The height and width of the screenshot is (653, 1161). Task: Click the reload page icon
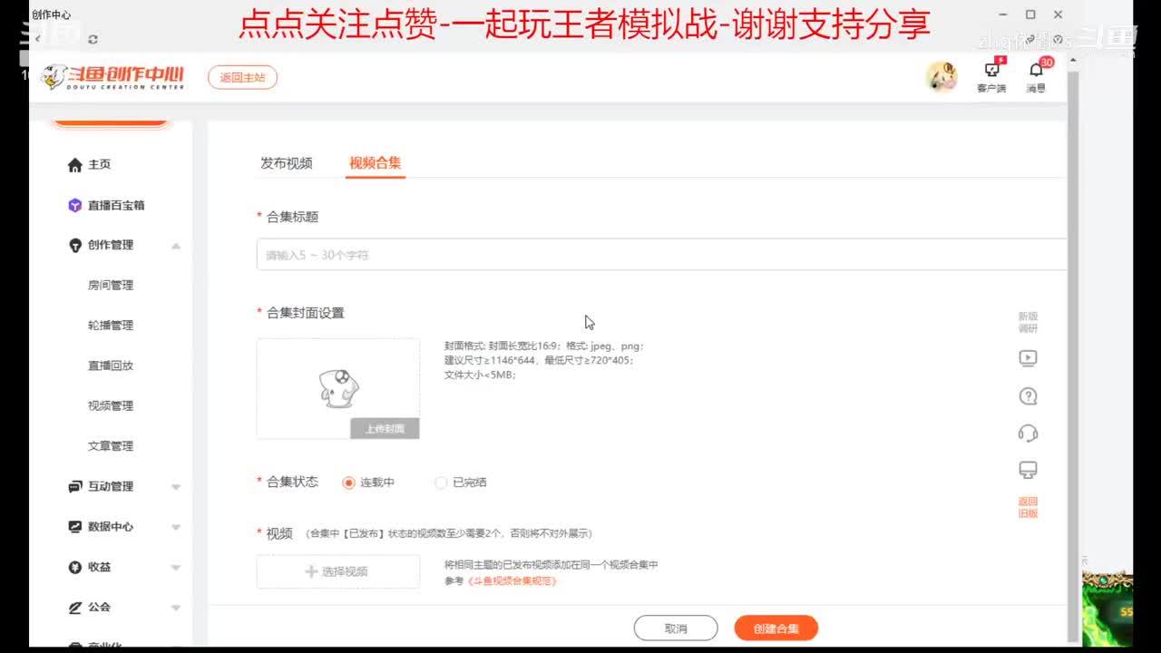coord(93,40)
